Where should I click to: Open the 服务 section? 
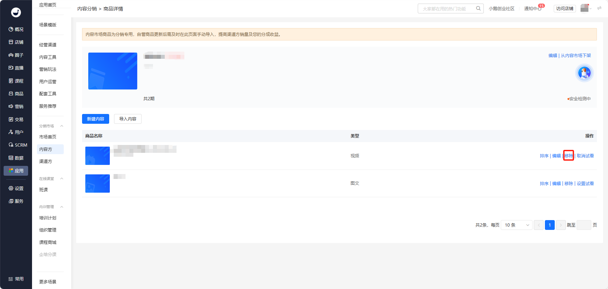coord(16,201)
